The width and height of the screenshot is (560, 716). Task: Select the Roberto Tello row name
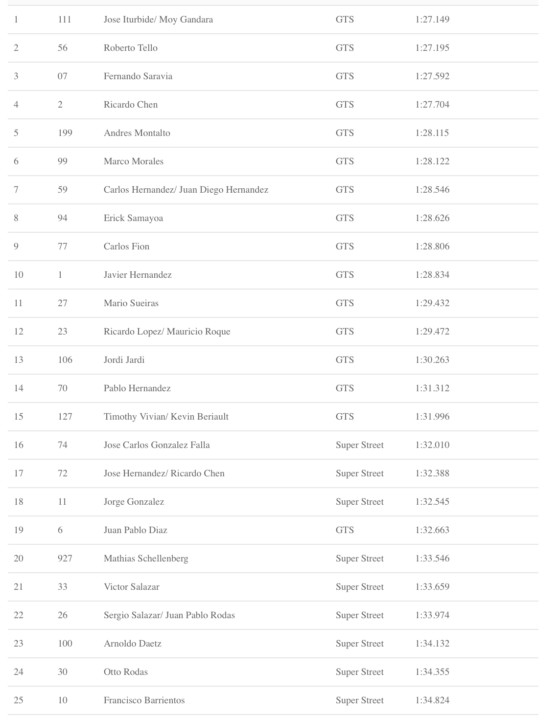pyautogui.click(x=131, y=48)
